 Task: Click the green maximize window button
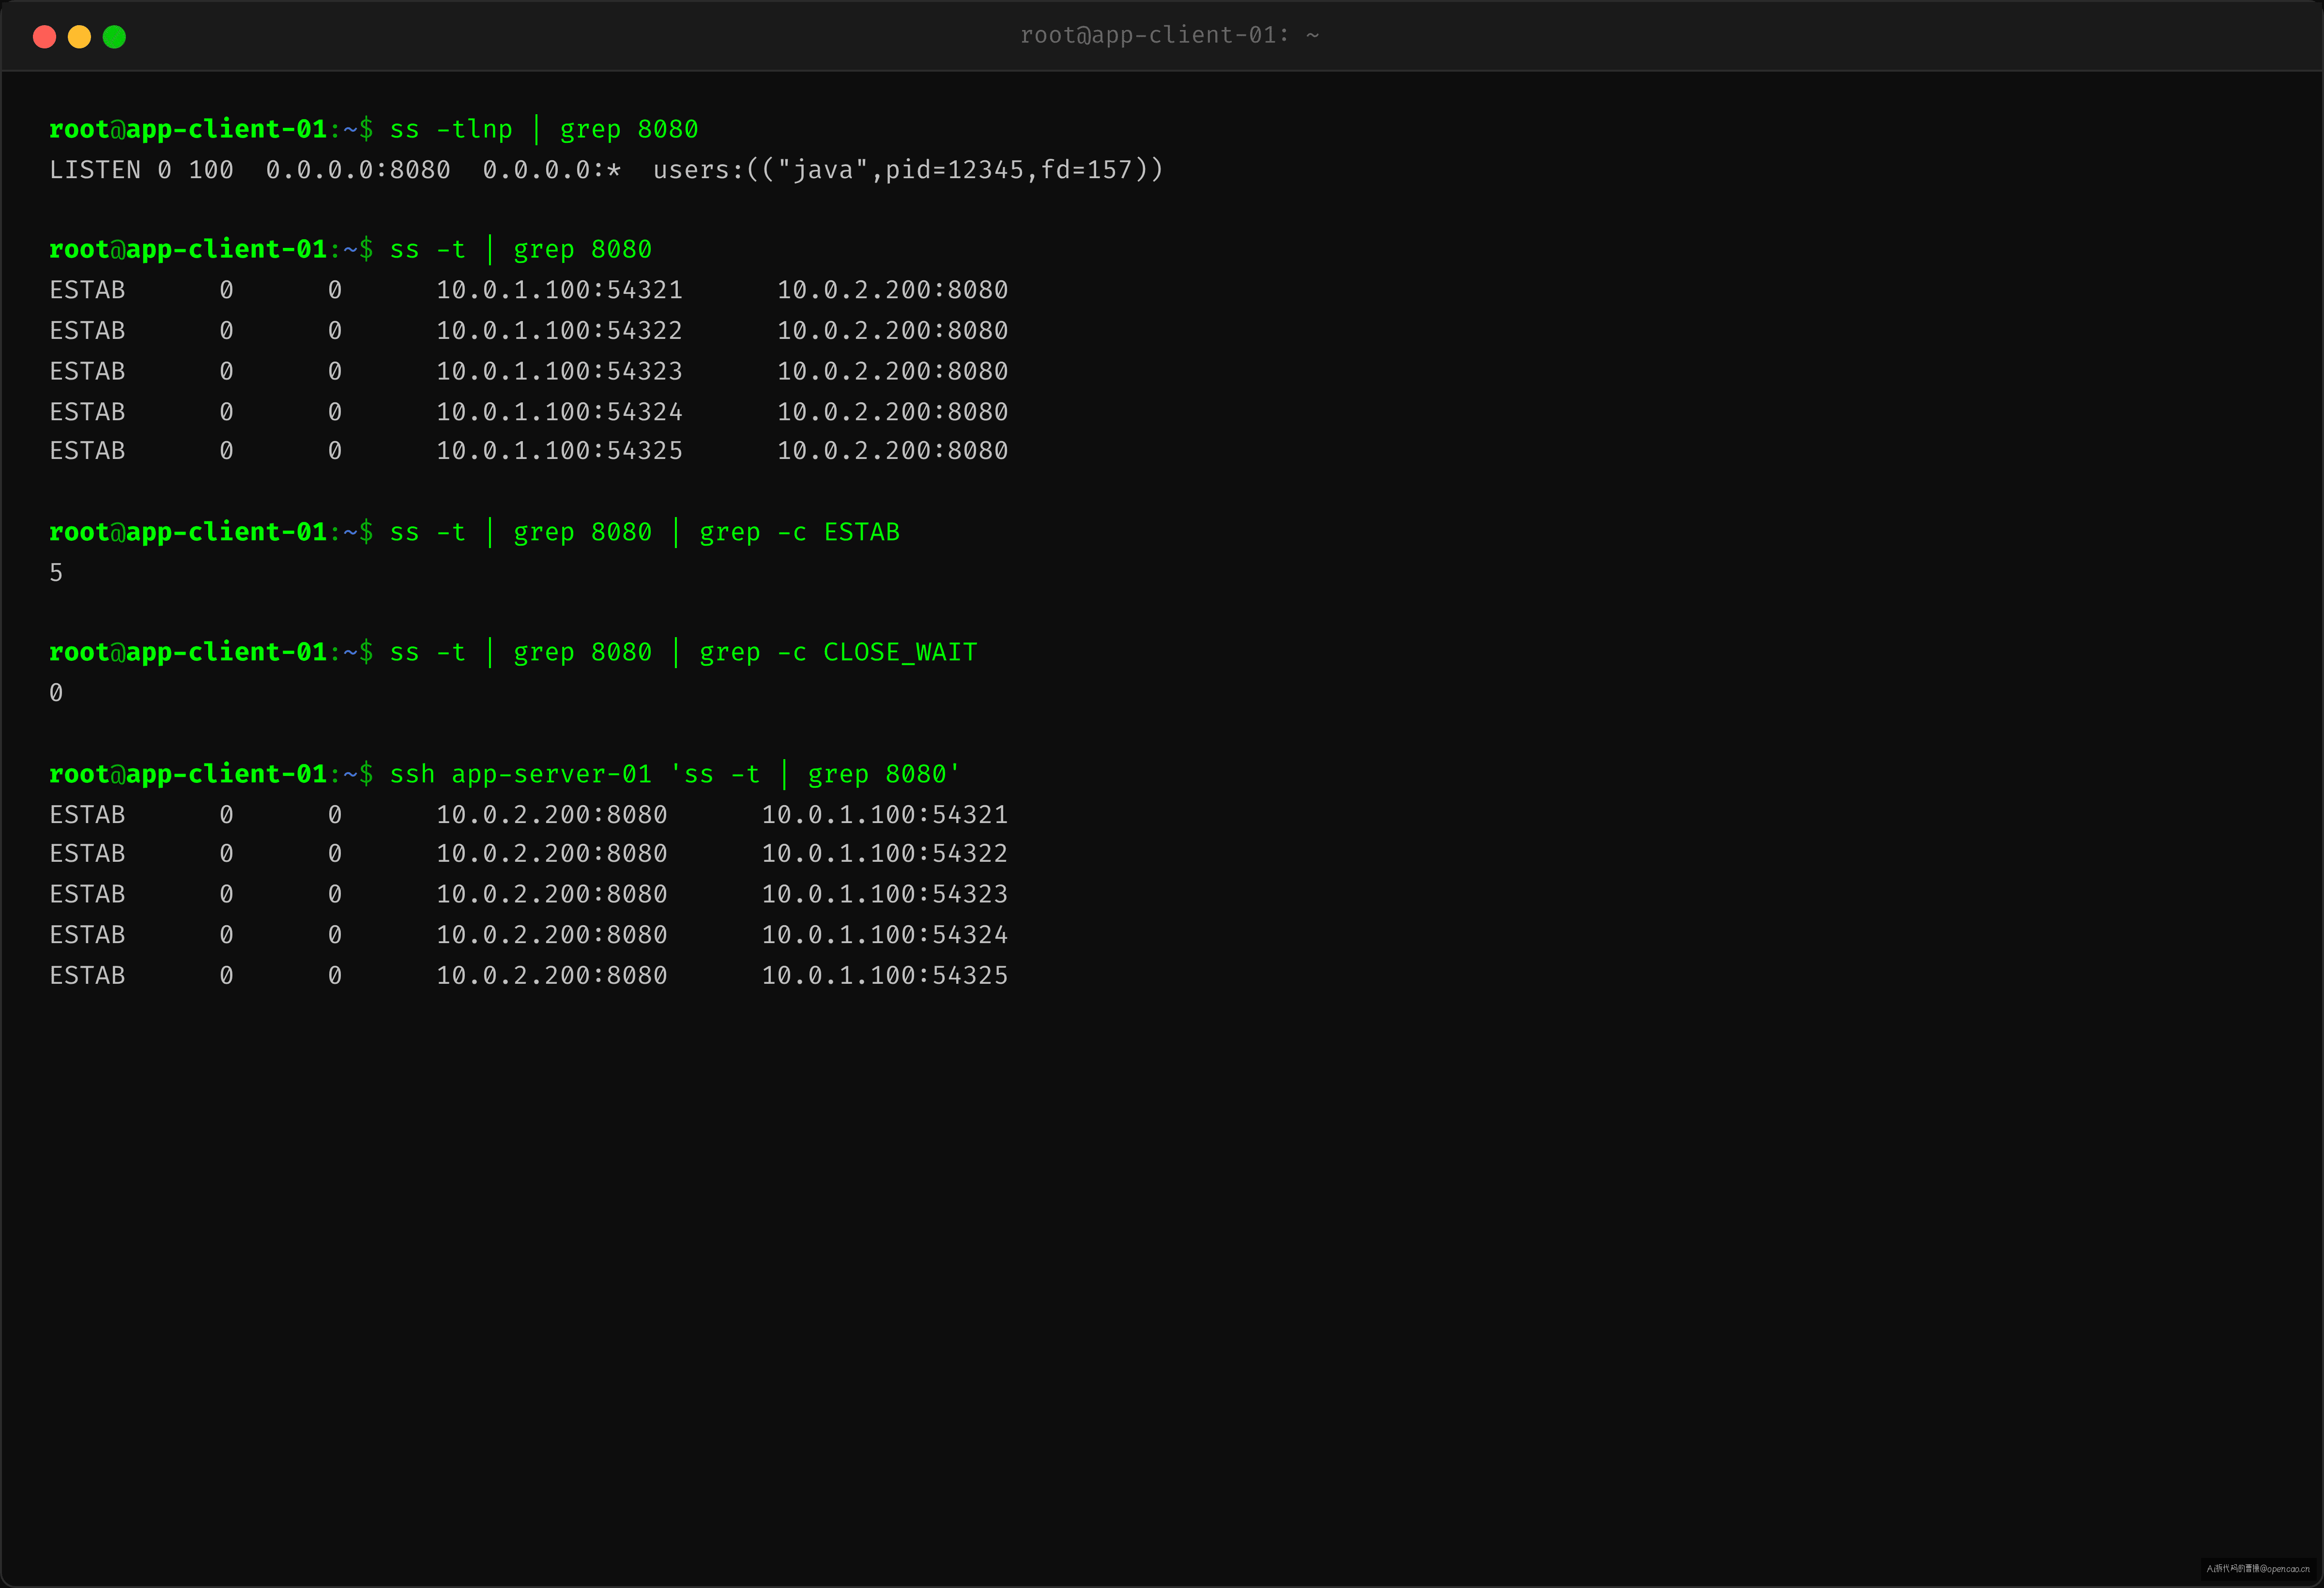pos(114,37)
